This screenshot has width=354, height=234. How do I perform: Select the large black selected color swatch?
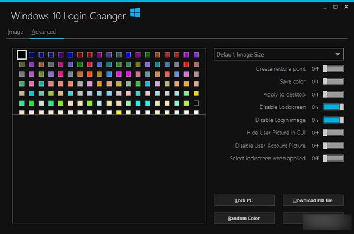[x=22, y=55]
